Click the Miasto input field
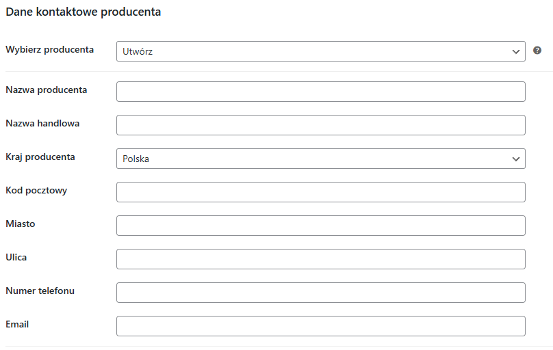Viewport: 553px width, 350px height. (320, 226)
